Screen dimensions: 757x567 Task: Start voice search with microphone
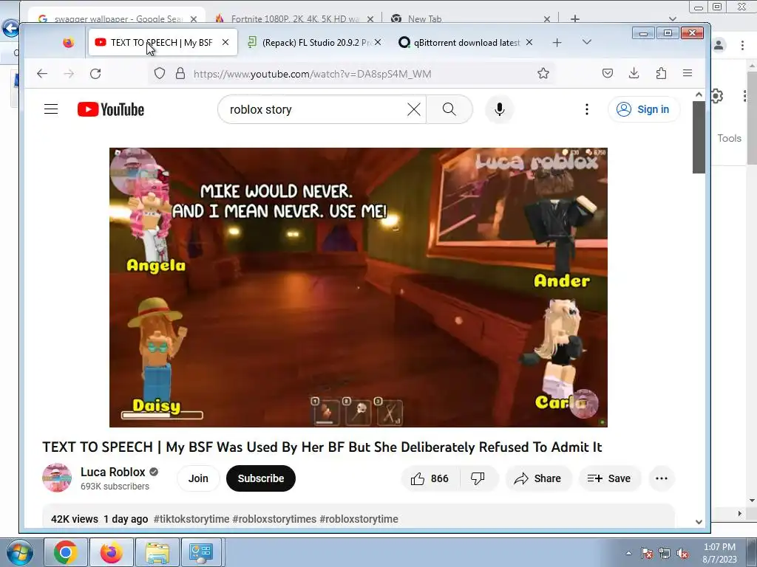[x=500, y=109]
